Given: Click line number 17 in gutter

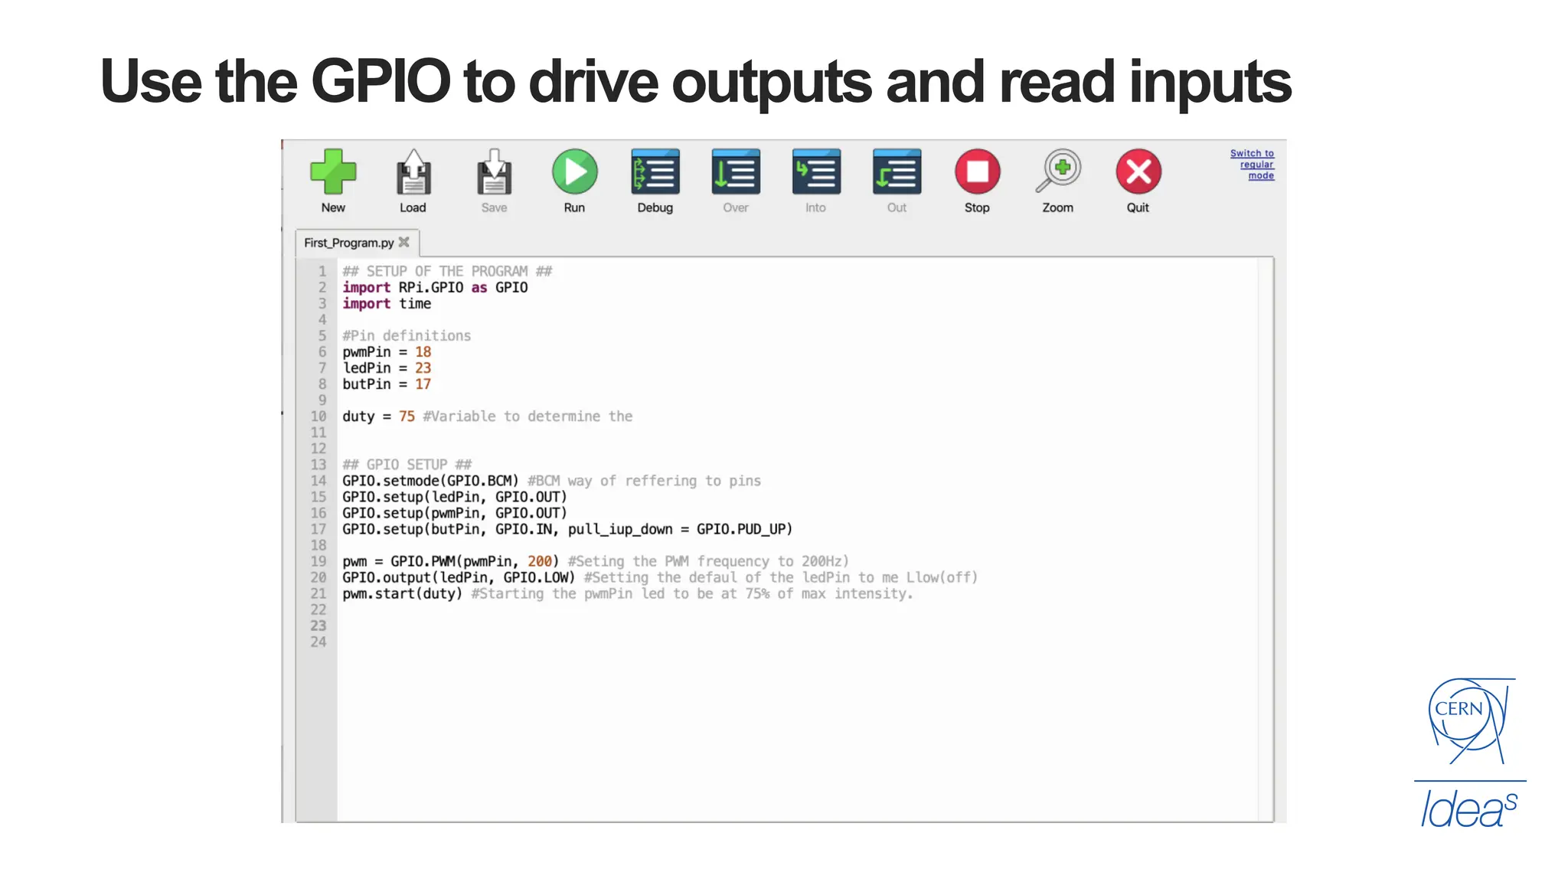Looking at the screenshot, I should pyautogui.click(x=318, y=529).
